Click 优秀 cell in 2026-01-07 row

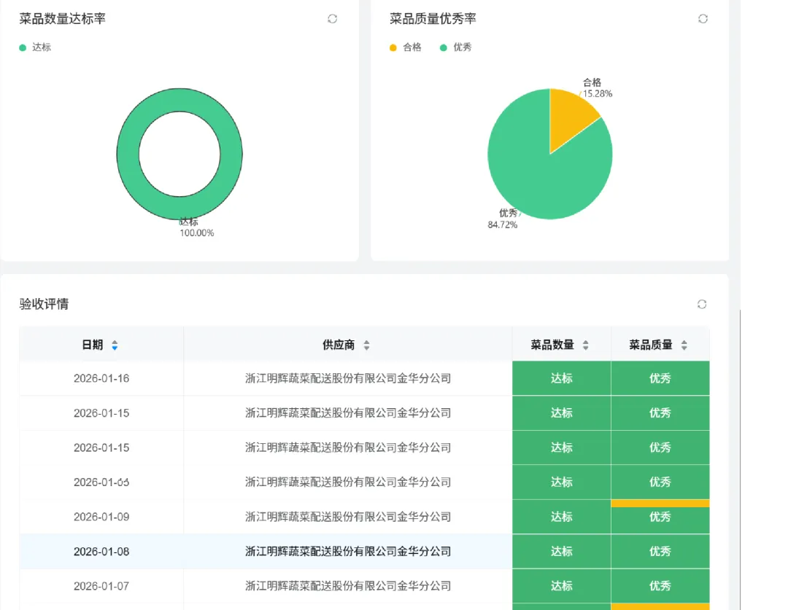[660, 587]
